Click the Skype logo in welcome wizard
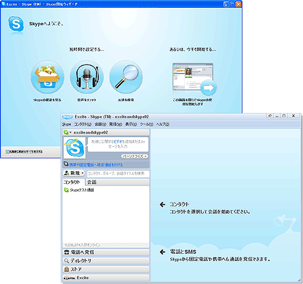Viewport: 303px width, 284px height. point(16,24)
